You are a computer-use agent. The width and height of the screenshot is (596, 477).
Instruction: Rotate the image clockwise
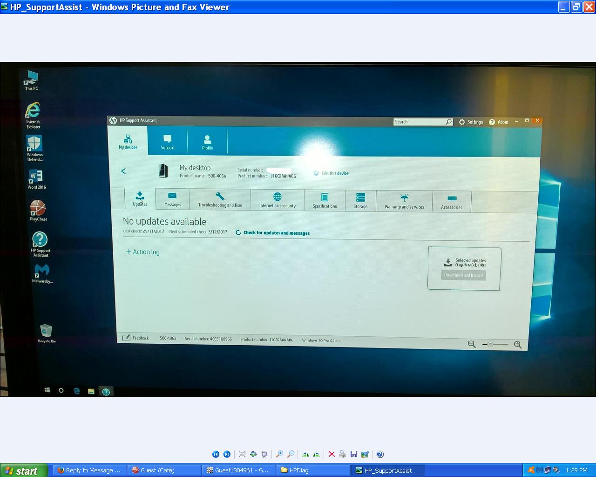point(305,454)
